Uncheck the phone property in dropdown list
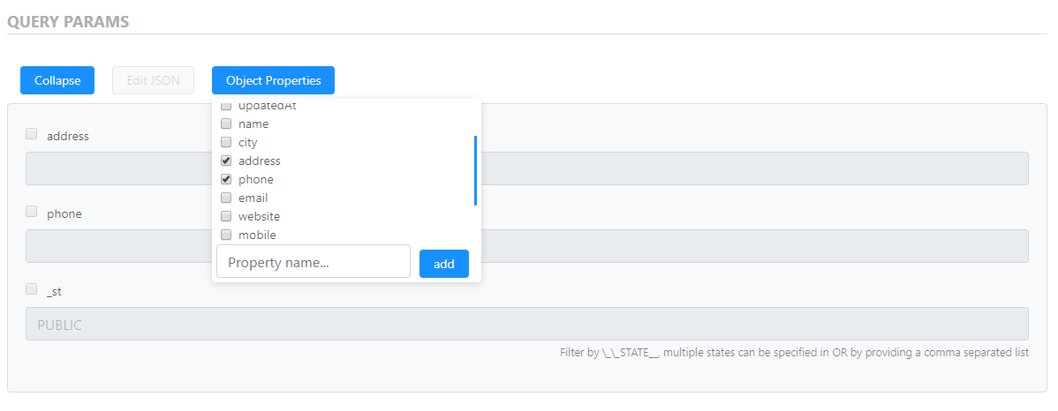Screen dimensions: 1058x411 226,180
